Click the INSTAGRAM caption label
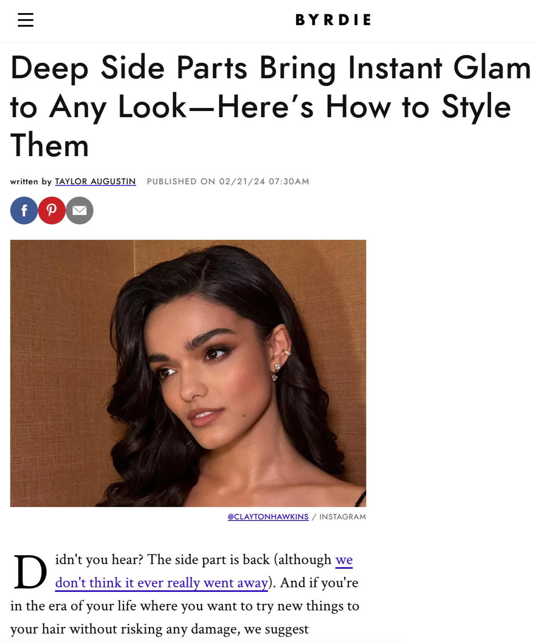Screen dimensions: 534x642 coord(343,517)
